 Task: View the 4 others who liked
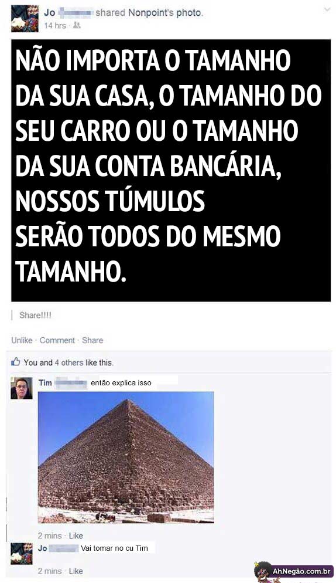coord(69,362)
